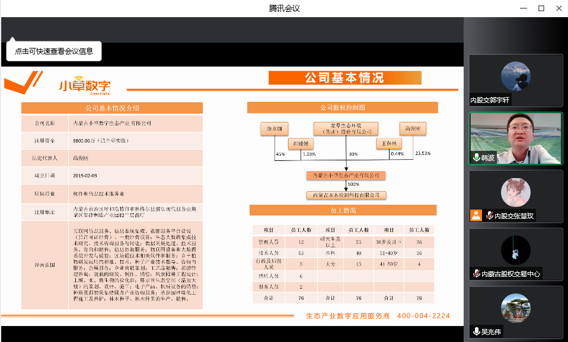The height and width of the screenshot is (342, 568).
Task: Click the 法定代表人 row label
Action: tap(44, 158)
